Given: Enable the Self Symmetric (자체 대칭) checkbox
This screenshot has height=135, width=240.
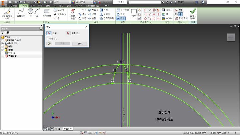Looking at the screenshot, I should (x=47, y=39).
